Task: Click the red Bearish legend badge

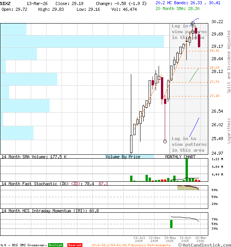Action: [x=75, y=245]
